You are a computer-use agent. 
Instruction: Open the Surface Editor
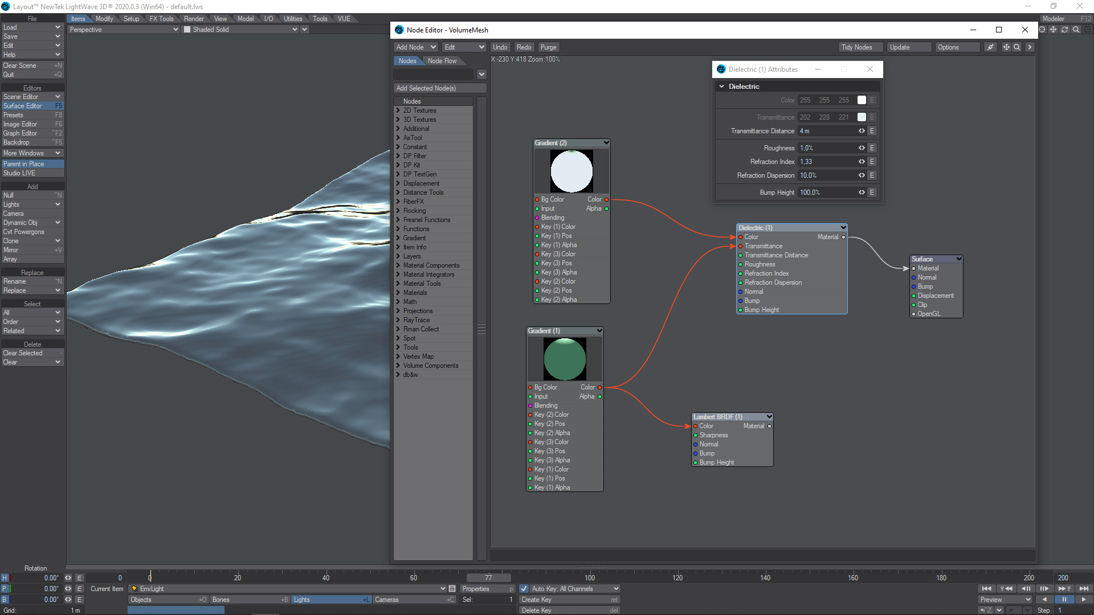(32, 106)
